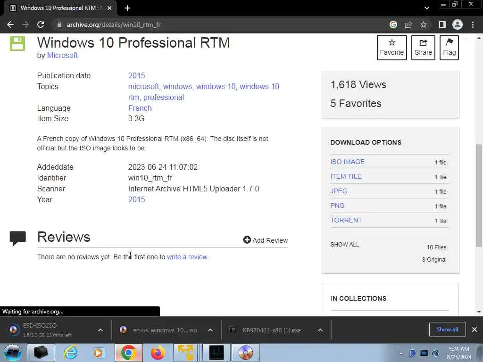The image size is (483, 362).
Task: Download the ITEM TILE option
Action: click(x=346, y=176)
